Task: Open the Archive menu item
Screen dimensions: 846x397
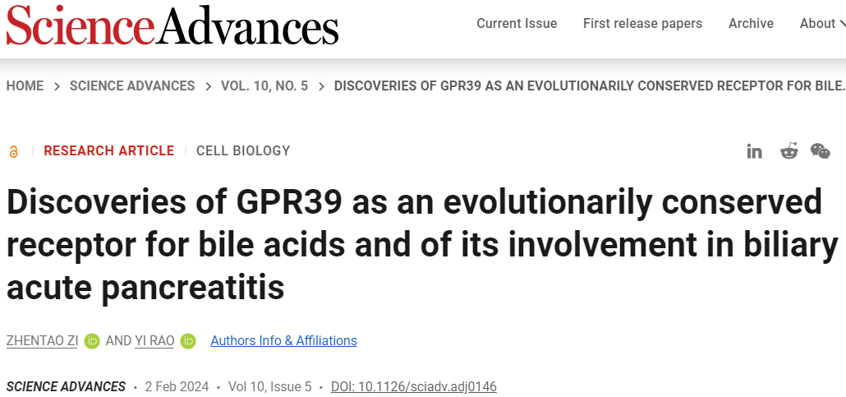Action: (751, 24)
